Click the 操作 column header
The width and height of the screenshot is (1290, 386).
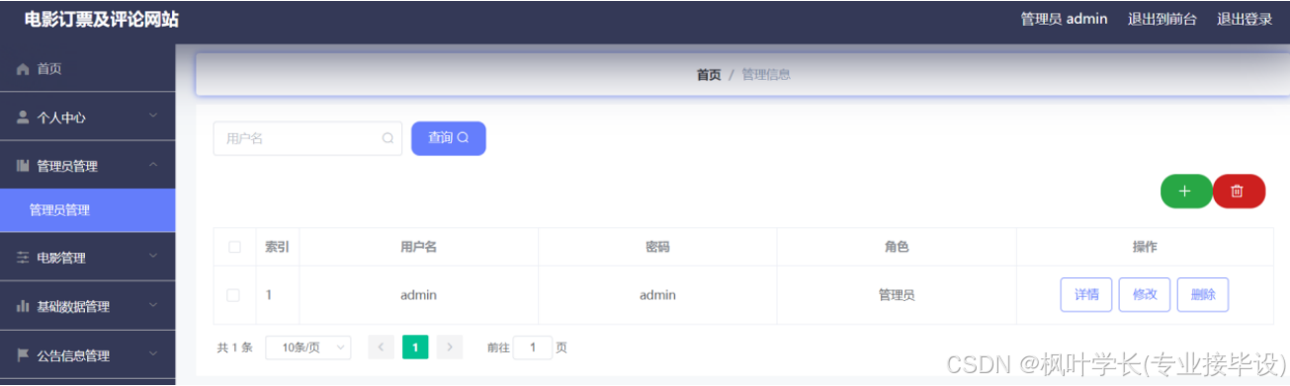coord(1145,247)
